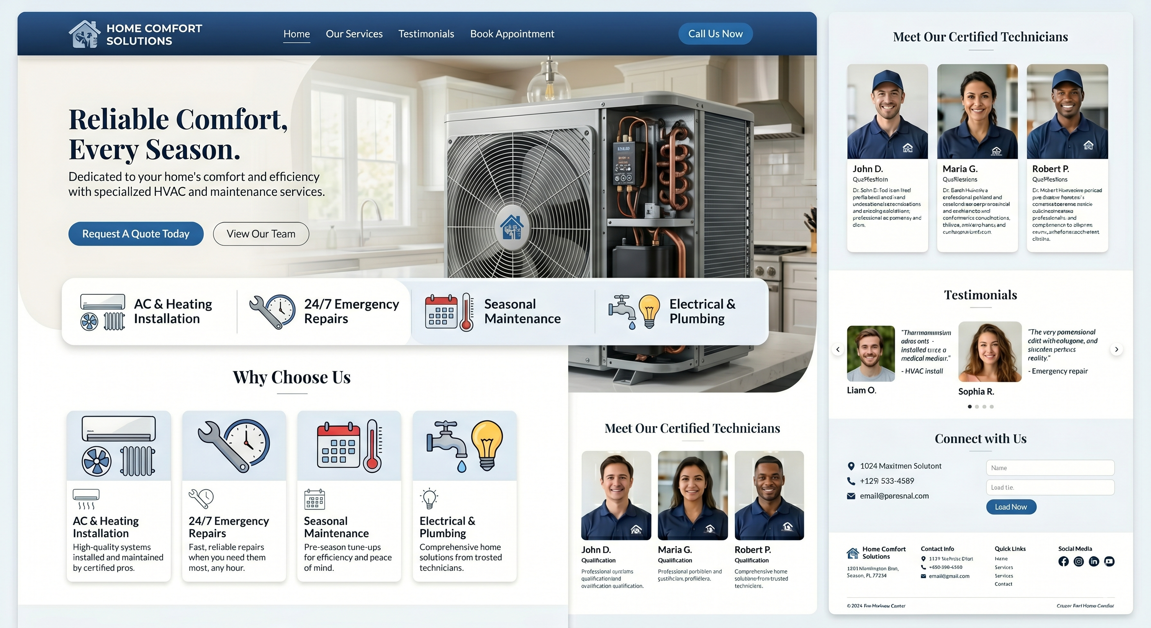Open Facebook icon in Social Media
The width and height of the screenshot is (1151, 628).
tap(1064, 561)
